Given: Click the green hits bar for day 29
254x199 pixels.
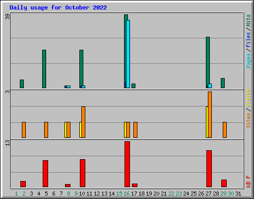Looking at the screenshot, I should point(223,83).
